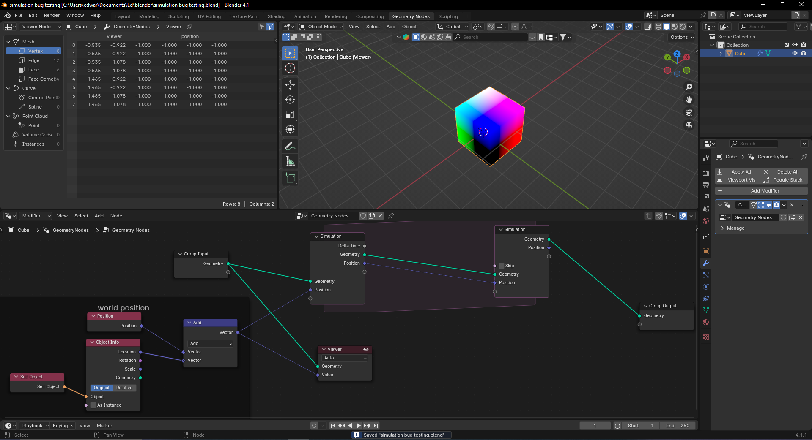Open the Render menu

click(x=52, y=15)
